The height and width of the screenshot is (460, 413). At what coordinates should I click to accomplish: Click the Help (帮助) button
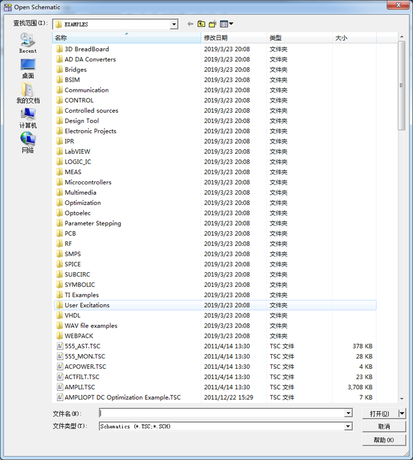click(384, 440)
